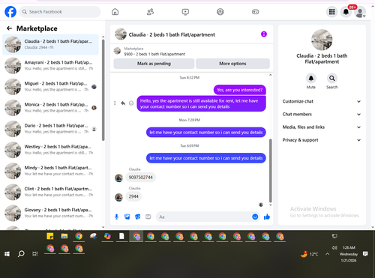Viewport: 375px width, 278px height.
Task: Open Dario conversation in the list
Action: [x=50, y=129]
